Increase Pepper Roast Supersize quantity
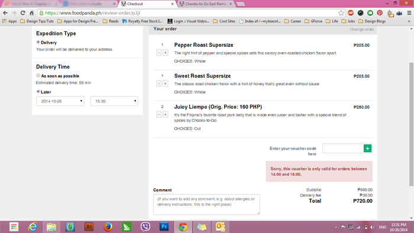The image size is (414, 233). point(165,53)
